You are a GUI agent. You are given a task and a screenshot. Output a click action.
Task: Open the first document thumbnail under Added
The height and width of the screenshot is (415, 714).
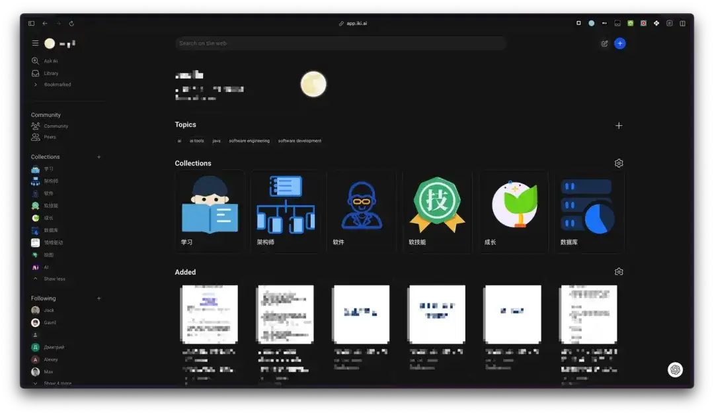[209, 314]
